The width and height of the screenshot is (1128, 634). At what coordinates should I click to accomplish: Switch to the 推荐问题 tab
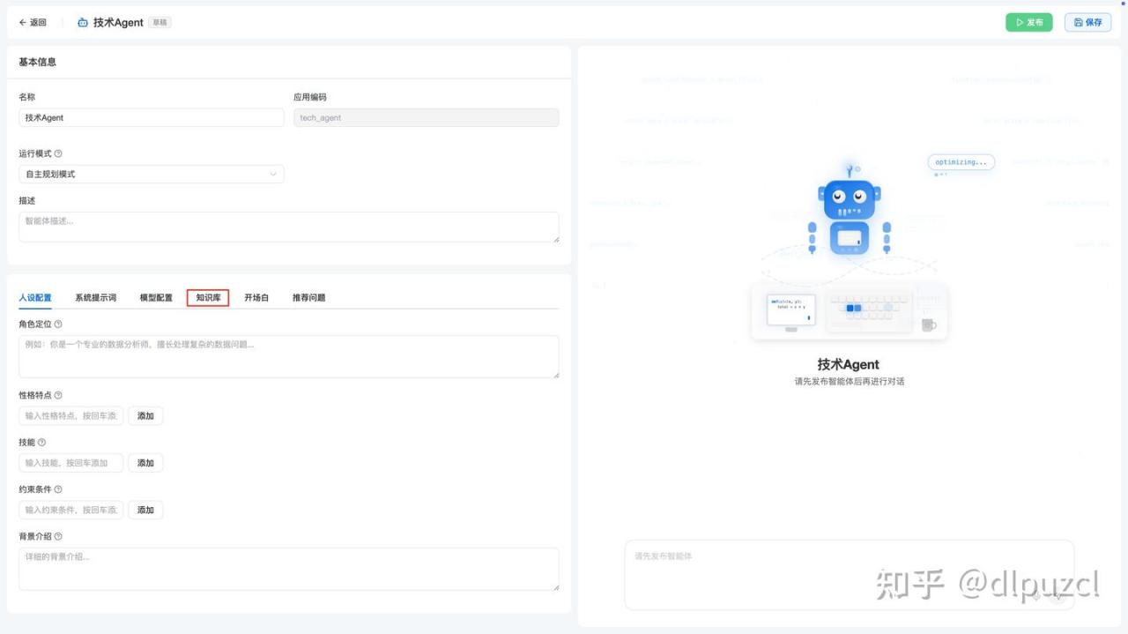tap(308, 298)
